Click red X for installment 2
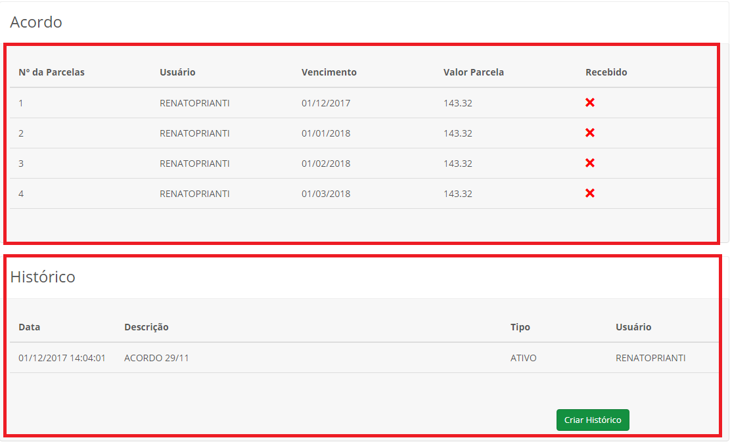 [590, 133]
